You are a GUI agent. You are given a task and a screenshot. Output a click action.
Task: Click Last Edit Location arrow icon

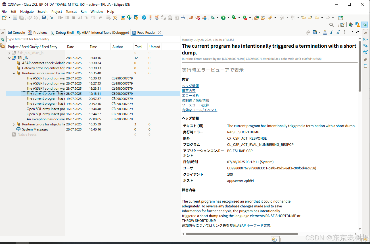(304, 18)
